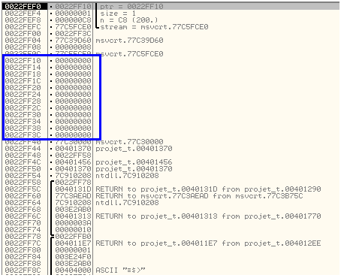The width and height of the screenshot is (341, 278).
Task: Select stack address 0022FF34
Action: coord(23,121)
